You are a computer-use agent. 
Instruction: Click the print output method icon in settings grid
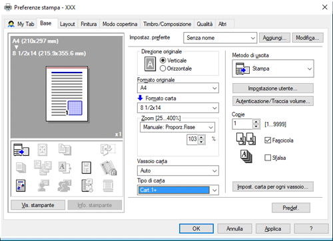coord(21,150)
